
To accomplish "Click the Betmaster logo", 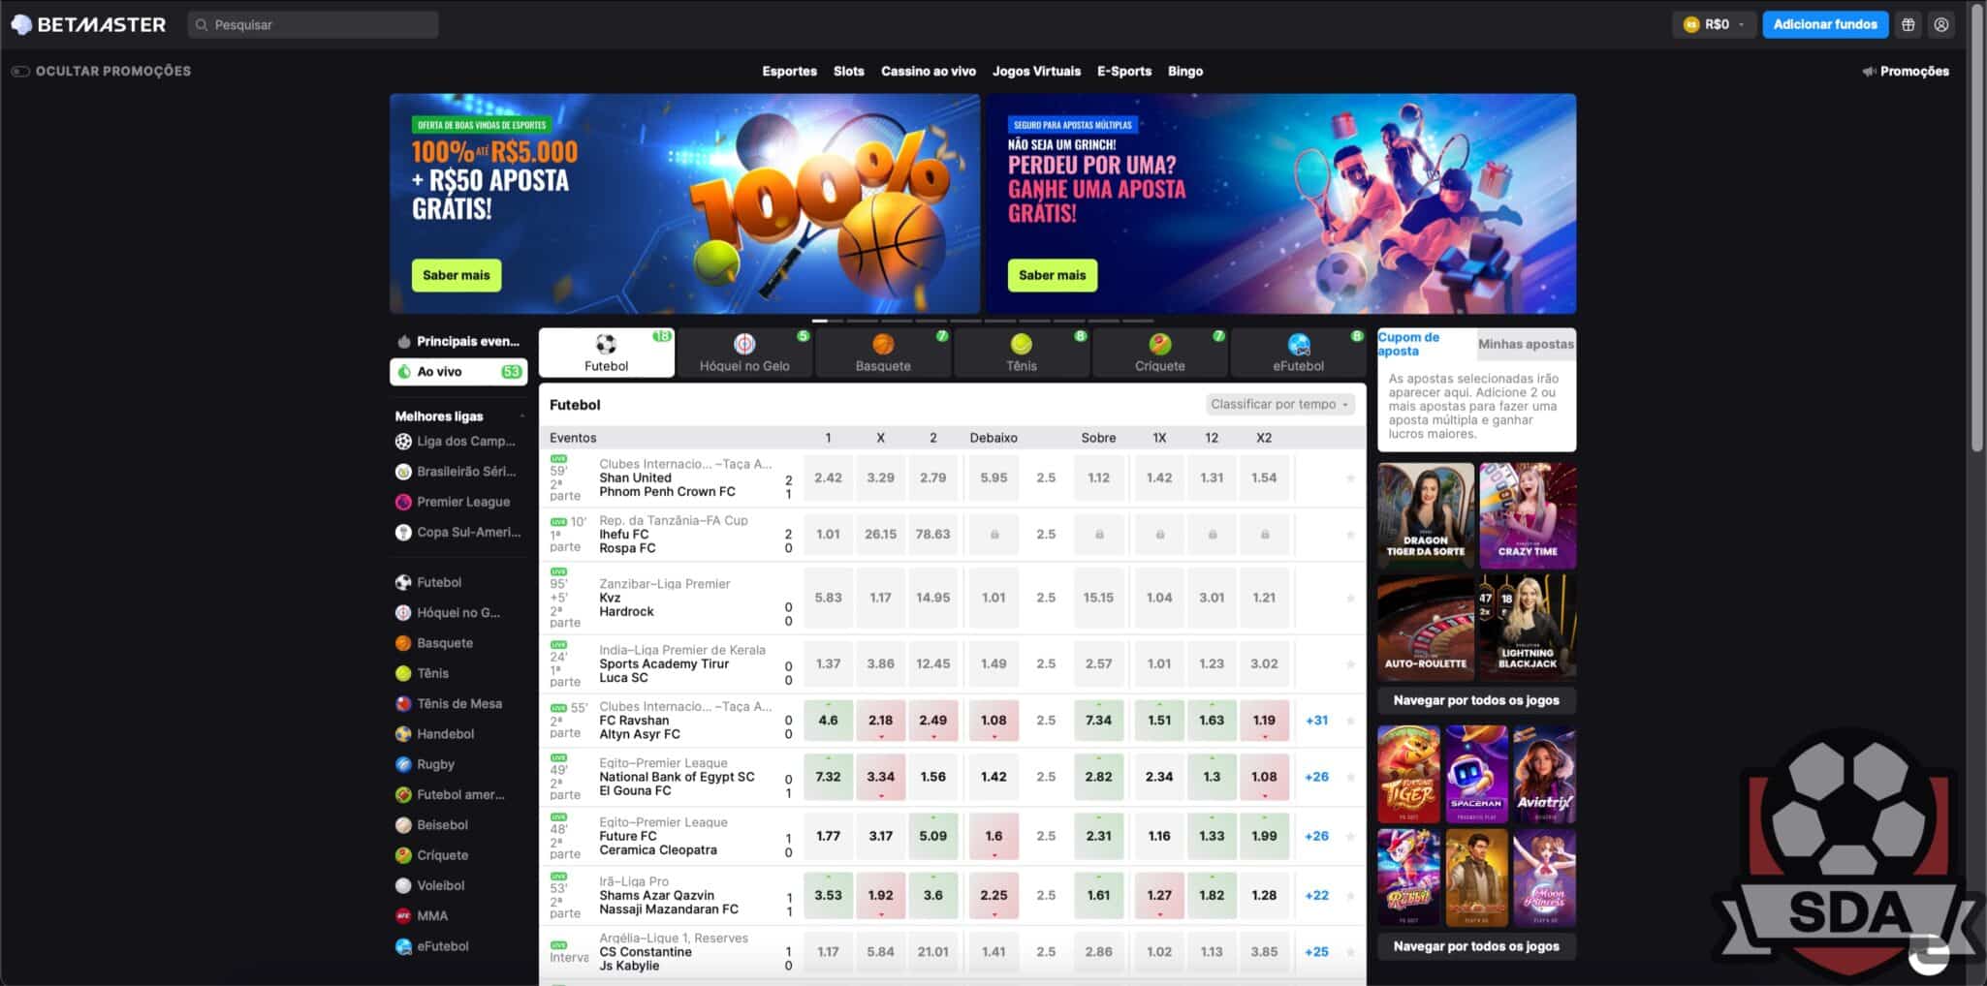I will (x=88, y=24).
